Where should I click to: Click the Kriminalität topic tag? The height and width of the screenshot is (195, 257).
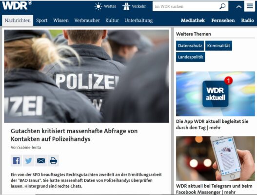click(218, 46)
